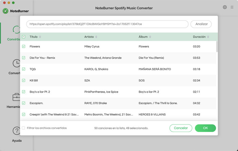
Task: Select the SZA artist cell
Action: point(87,80)
